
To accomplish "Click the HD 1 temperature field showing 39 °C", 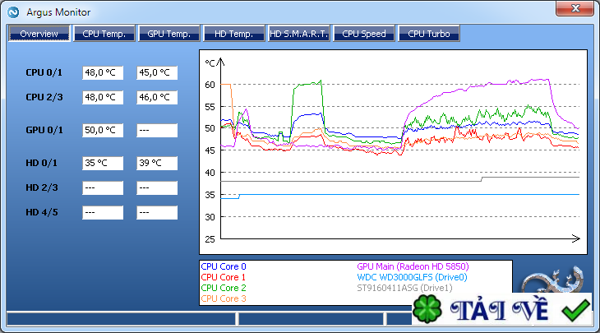I will tap(157, 163).
